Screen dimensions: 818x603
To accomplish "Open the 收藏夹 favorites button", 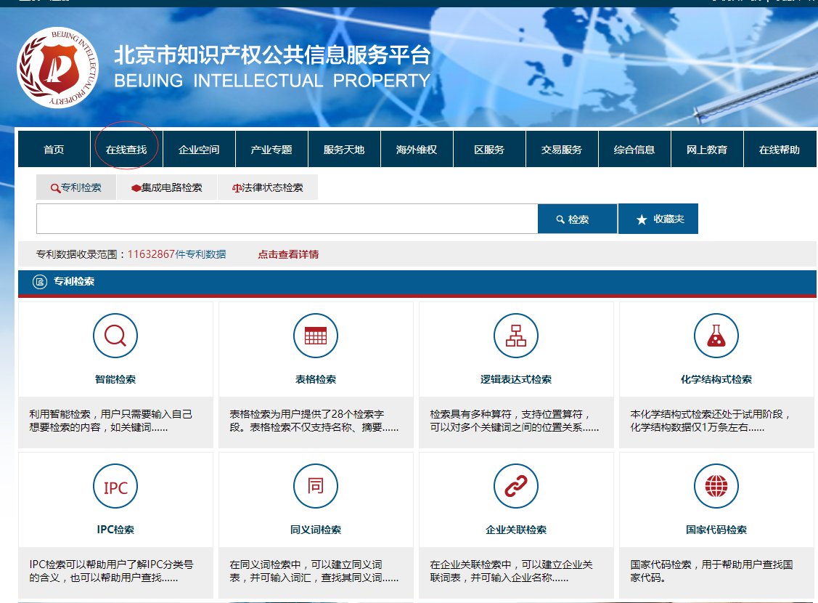I will tap(658, 219).
